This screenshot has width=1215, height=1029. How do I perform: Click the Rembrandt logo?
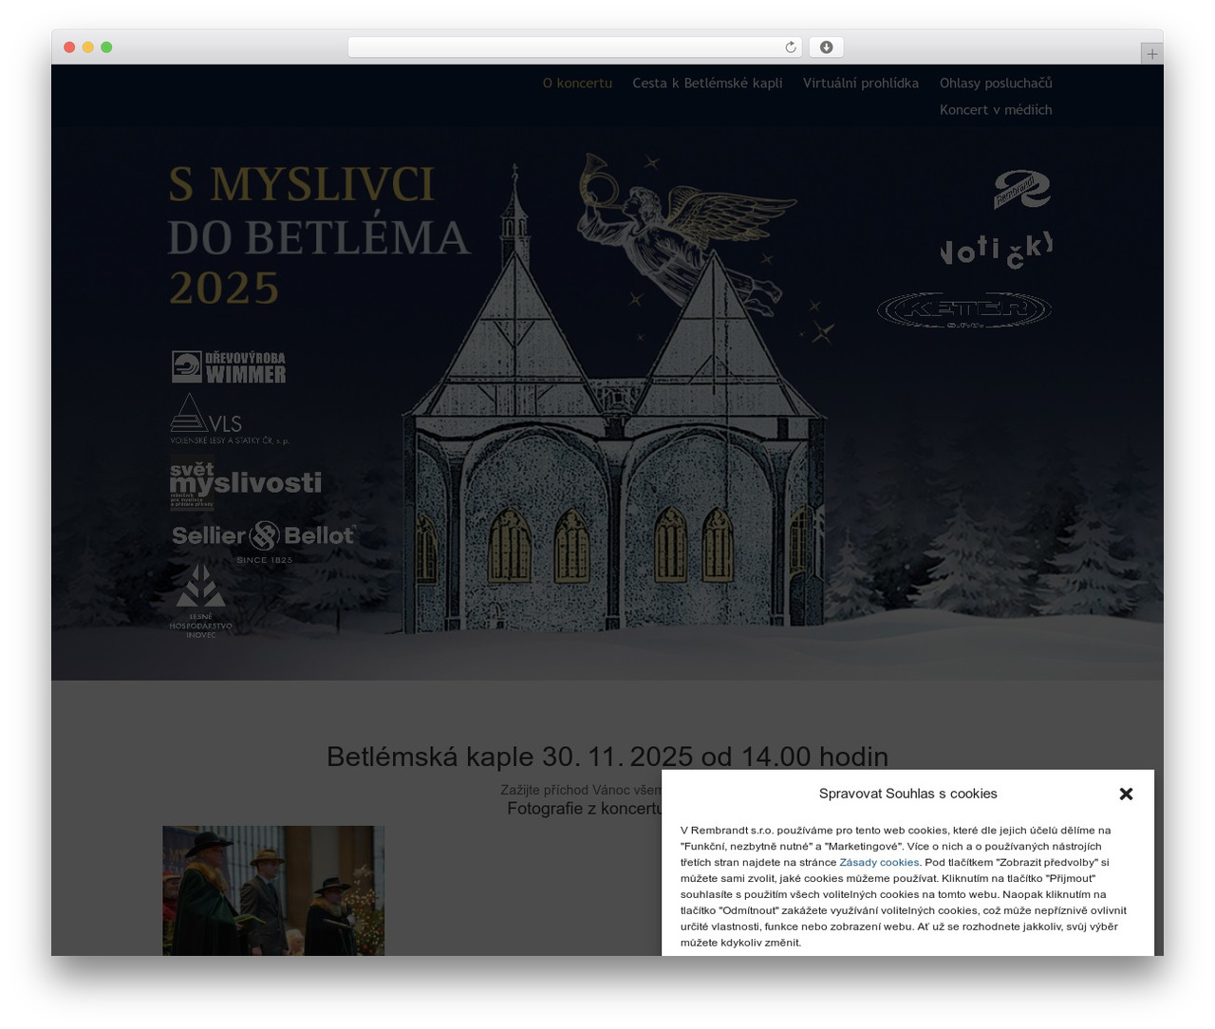1021,189
